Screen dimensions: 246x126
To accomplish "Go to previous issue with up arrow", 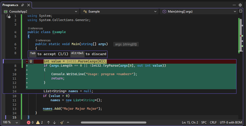I will 48,122.
